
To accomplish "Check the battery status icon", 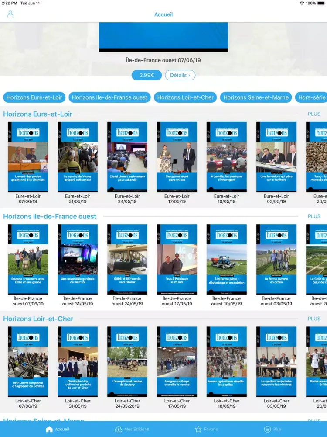I will (x=320, y=3).
